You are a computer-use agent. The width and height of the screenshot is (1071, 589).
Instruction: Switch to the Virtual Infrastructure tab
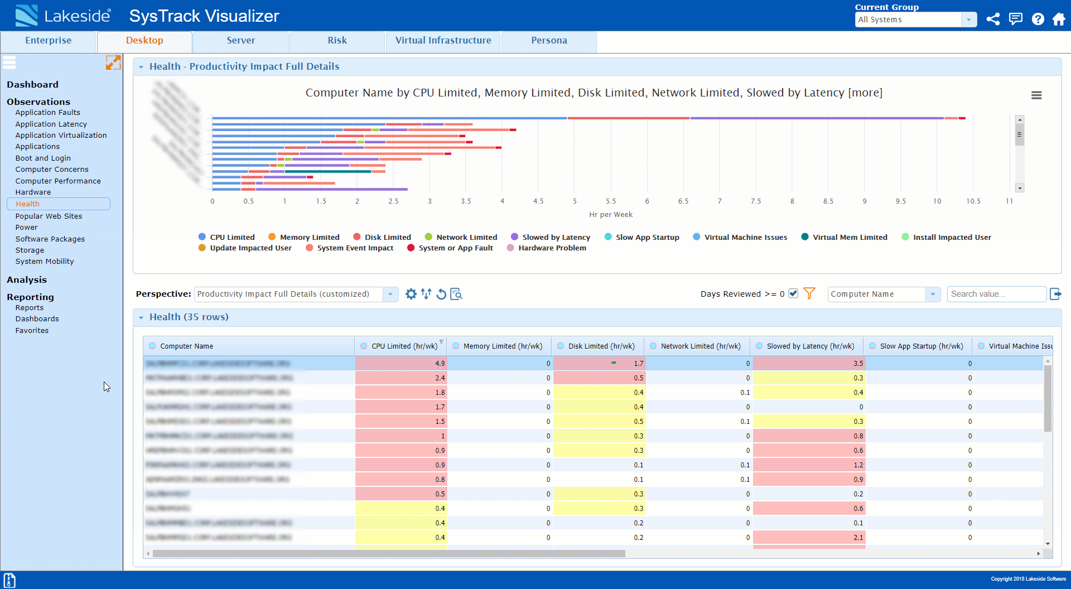[443, 40]
